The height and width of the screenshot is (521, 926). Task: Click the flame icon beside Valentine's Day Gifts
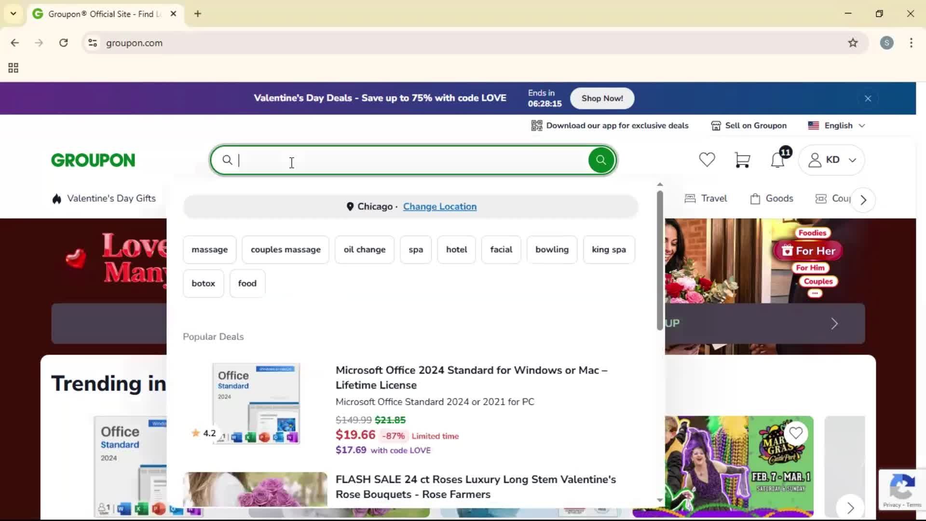56,198
